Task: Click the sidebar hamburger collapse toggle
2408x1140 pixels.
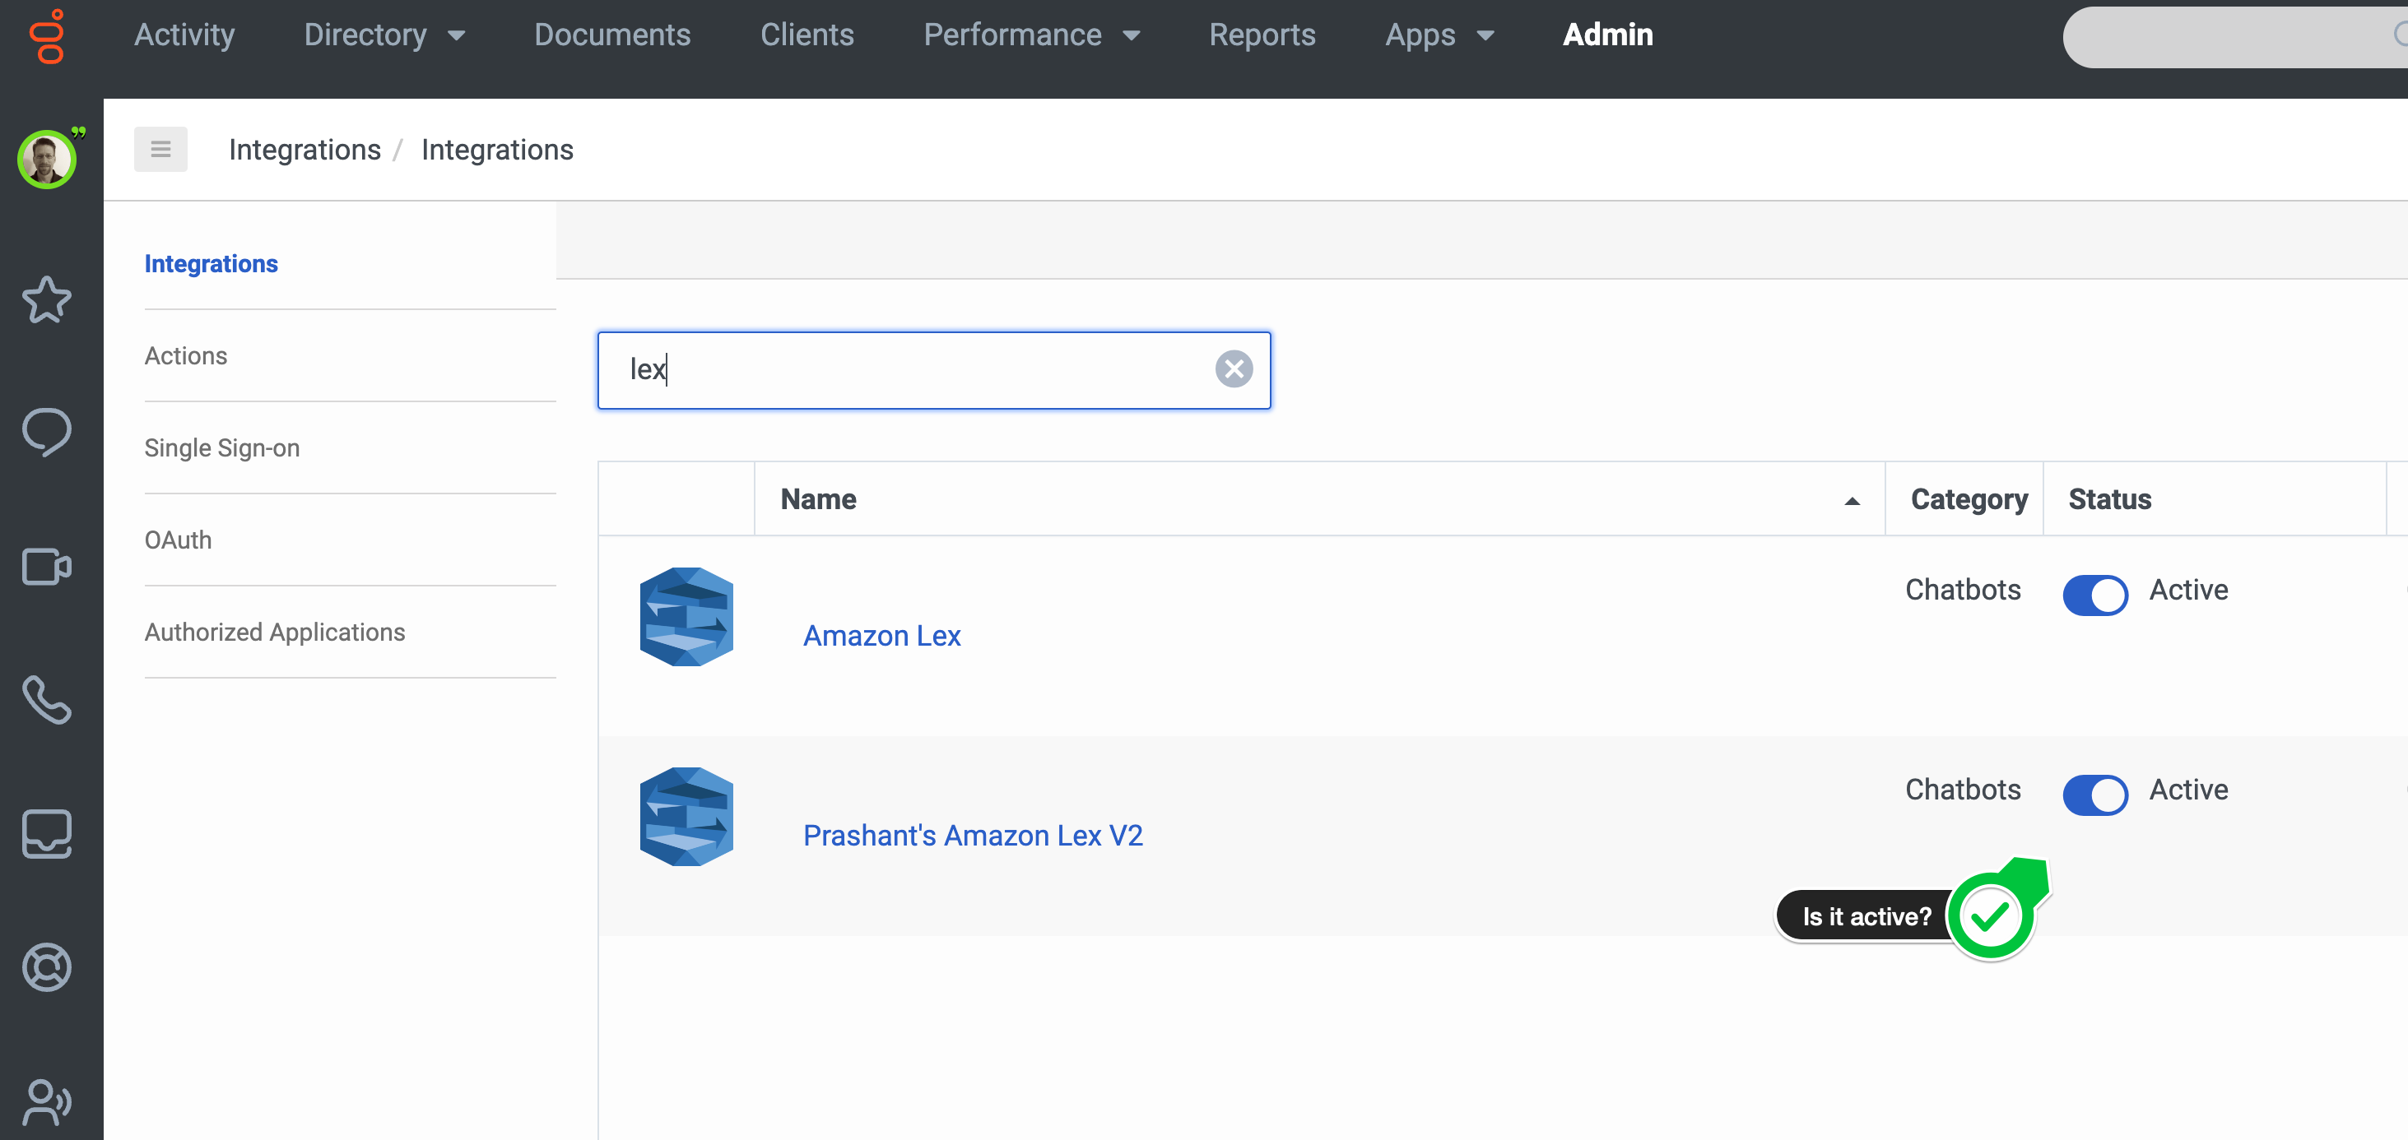Action: coord(160,149)
